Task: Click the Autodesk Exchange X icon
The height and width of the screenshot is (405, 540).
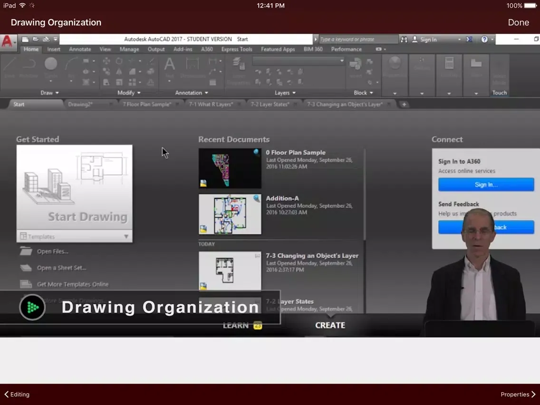Action: [x=469, y=39]
